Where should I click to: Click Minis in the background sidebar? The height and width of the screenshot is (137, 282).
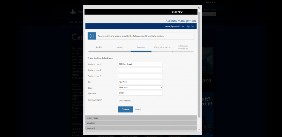74,118
